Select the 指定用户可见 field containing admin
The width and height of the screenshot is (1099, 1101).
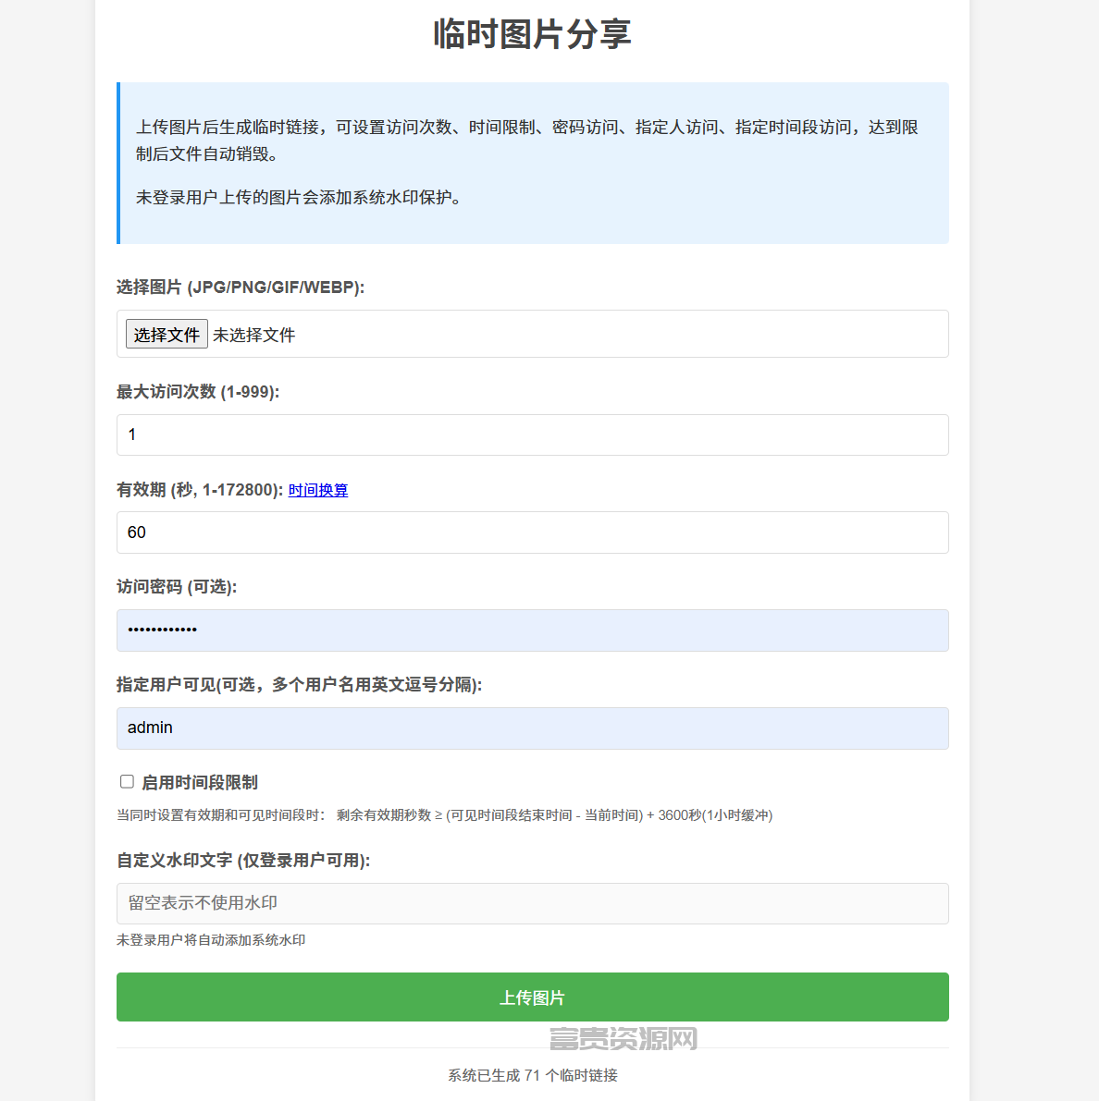(x=533, y=728)
